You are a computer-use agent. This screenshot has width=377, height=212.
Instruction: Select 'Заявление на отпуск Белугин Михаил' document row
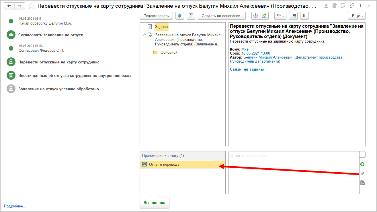188,40
